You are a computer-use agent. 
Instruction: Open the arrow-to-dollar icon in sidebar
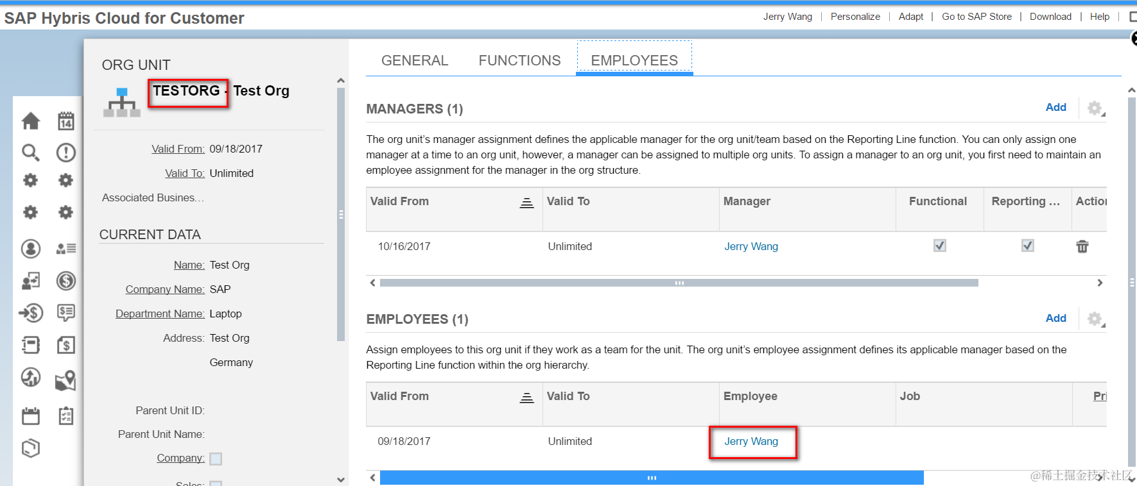click(31, 313)
